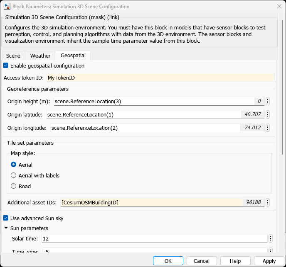Open the options menu next to Origin latitude
The height and width of the screenshot is (267, 286).
point(268,114)
